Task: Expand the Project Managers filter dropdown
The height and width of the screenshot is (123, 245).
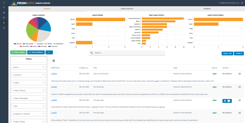Action: 28,98
